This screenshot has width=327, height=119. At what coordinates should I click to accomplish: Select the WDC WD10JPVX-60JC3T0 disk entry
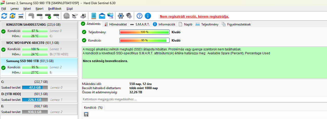39,49
